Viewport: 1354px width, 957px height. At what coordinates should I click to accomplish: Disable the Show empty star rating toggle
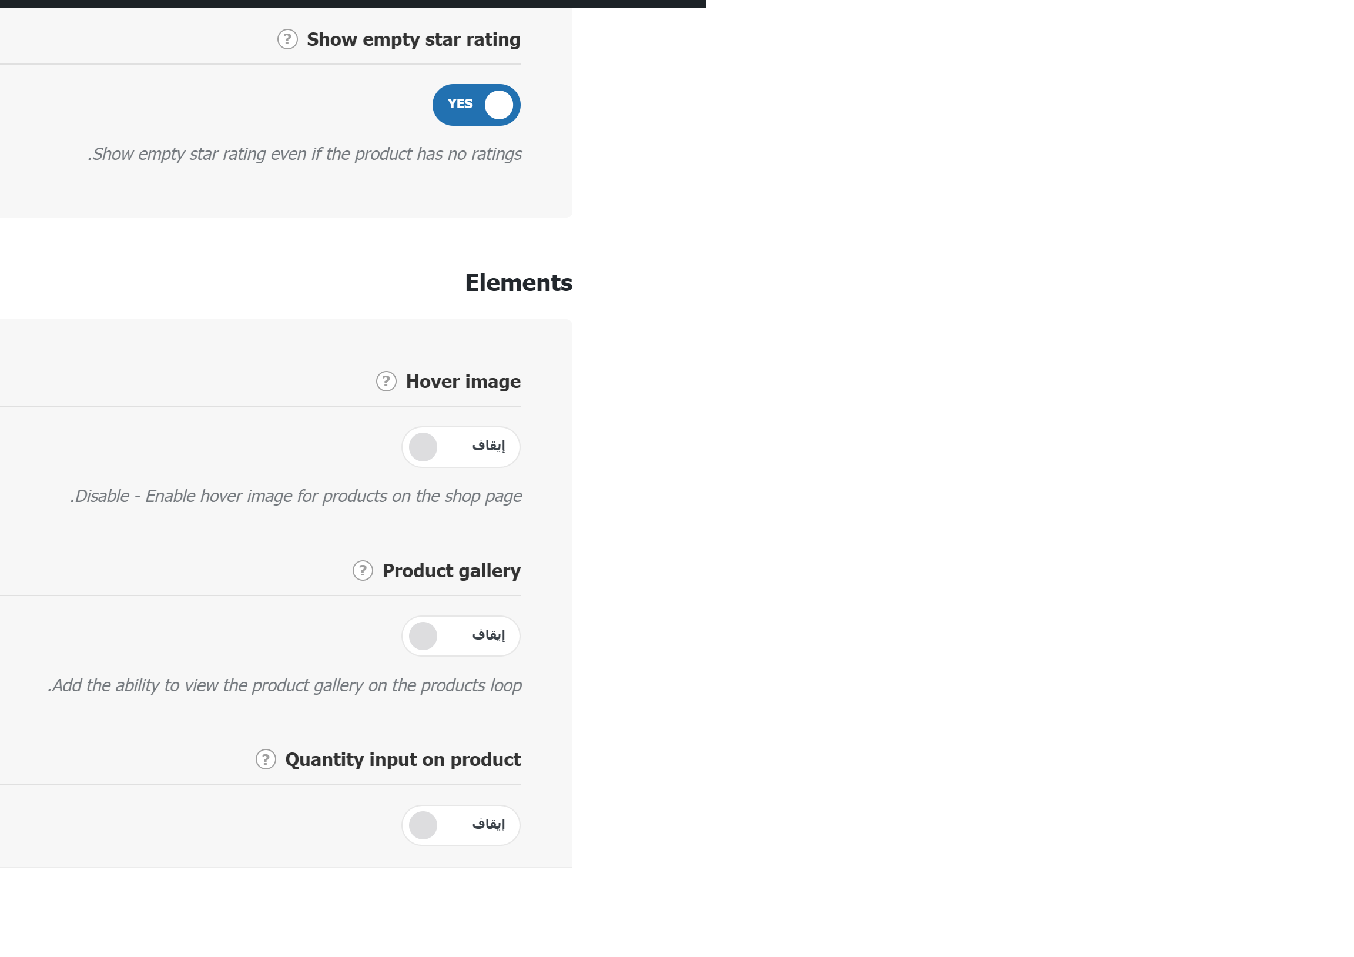pos(477,105)
